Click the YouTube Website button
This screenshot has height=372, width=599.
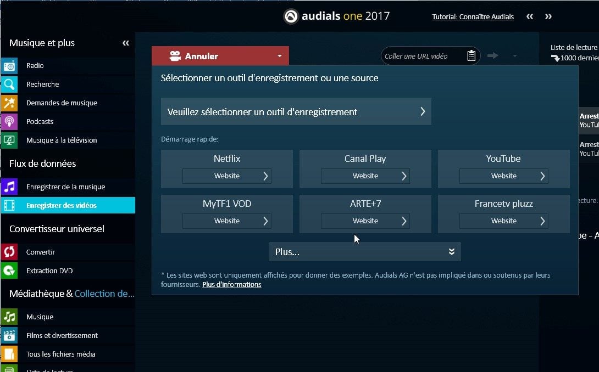click(x=504, y=176)
